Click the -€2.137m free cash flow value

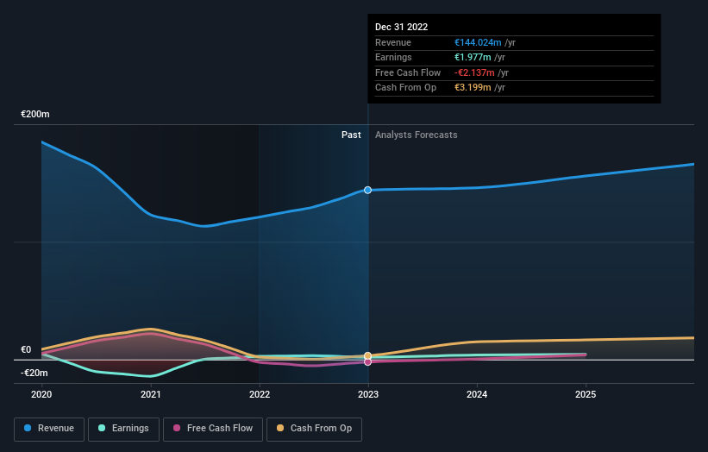pyautogui.click(x=474, y=72)
